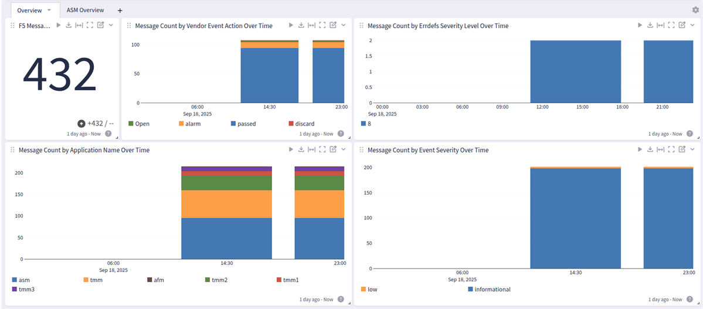Screen dimensions: 703x309
Task: Download the Vendor Event Action panel data
Action: 301,25
